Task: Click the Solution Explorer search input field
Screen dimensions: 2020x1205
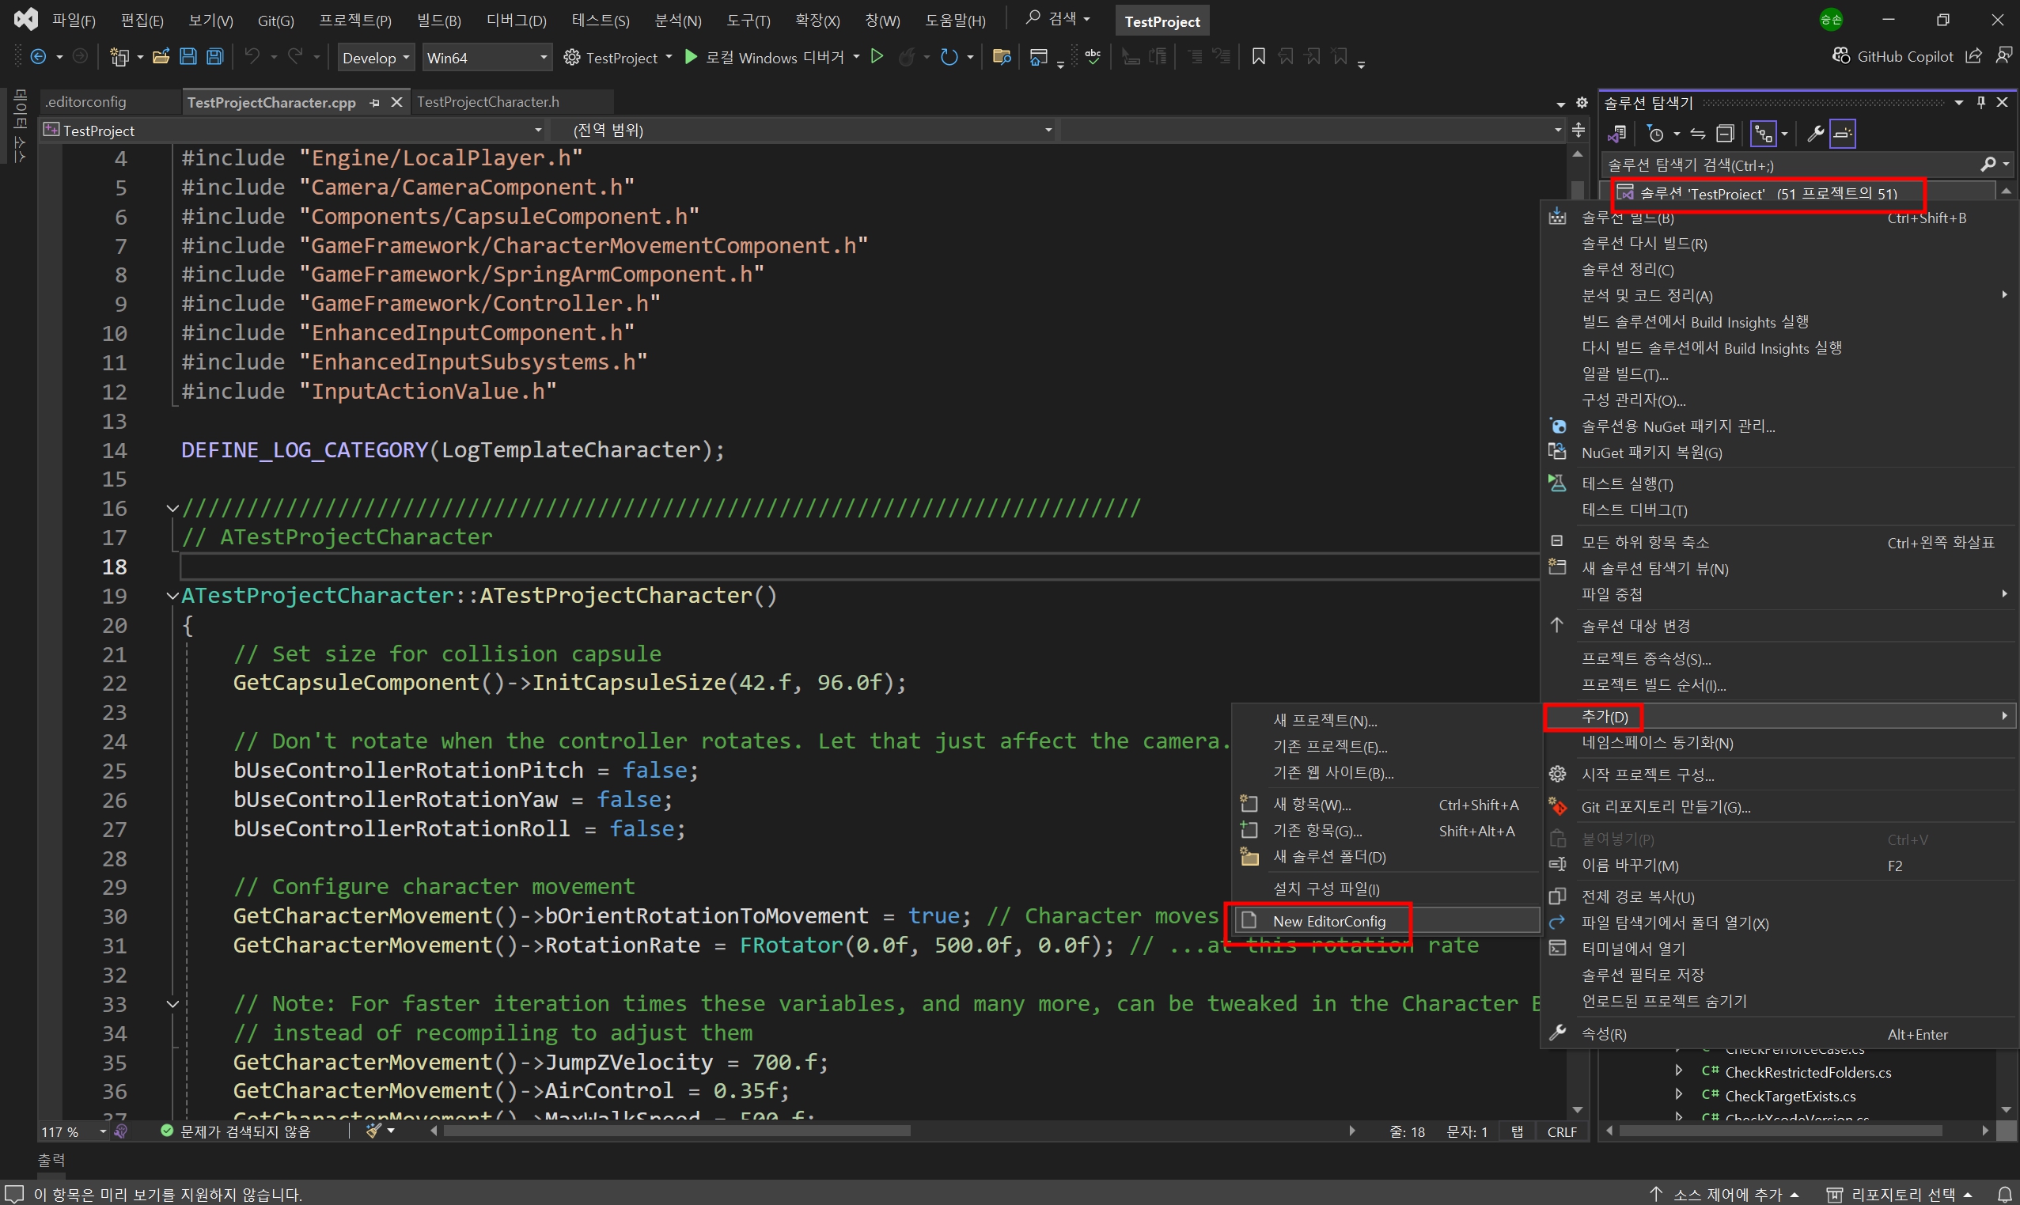Action: point(1791,165)
